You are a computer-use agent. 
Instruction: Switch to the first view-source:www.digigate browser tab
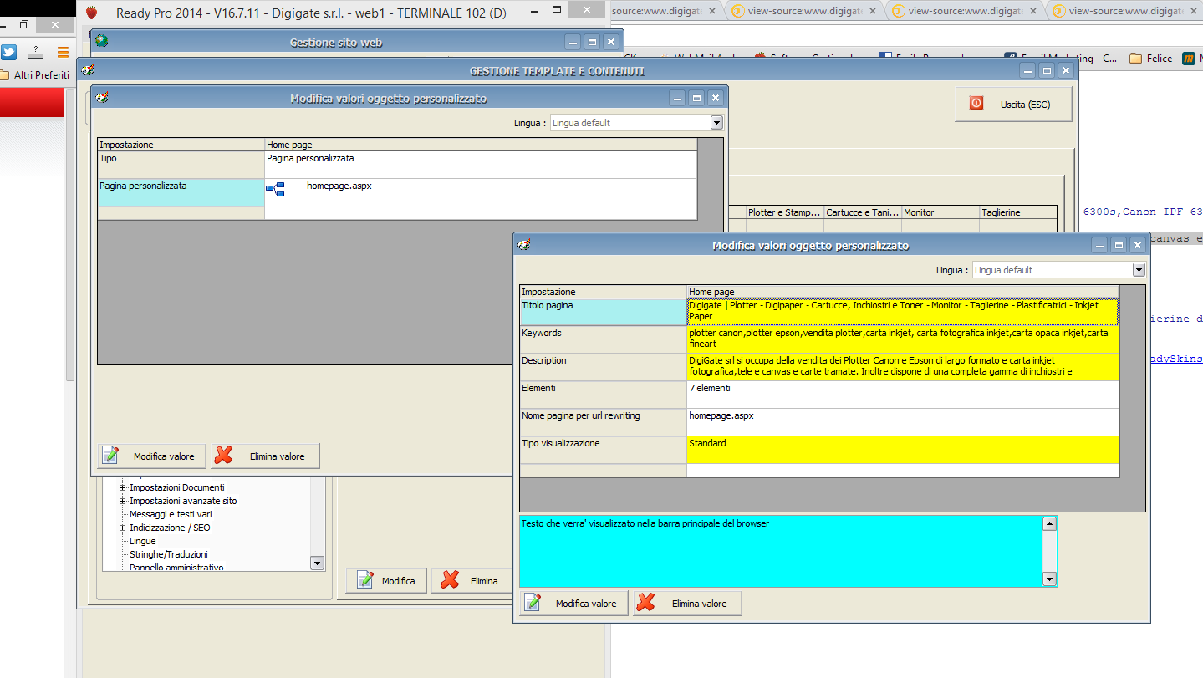coord(657,12)
